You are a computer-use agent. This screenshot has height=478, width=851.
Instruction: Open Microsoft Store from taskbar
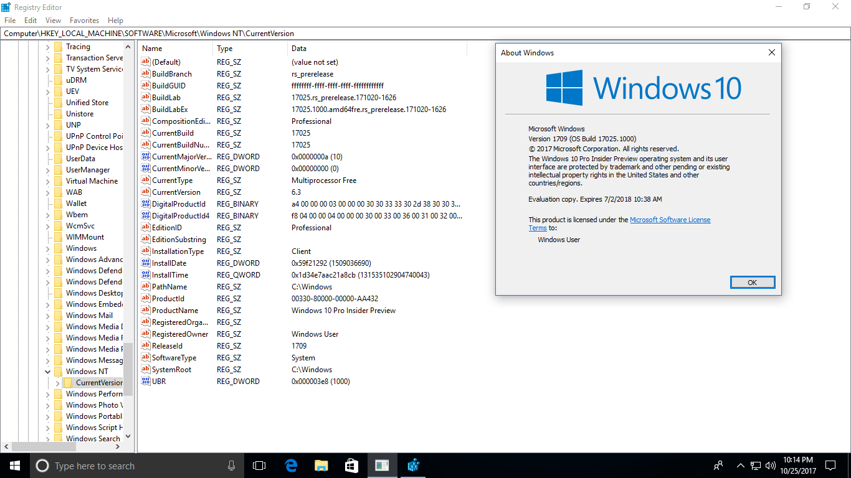pos(351,466)
